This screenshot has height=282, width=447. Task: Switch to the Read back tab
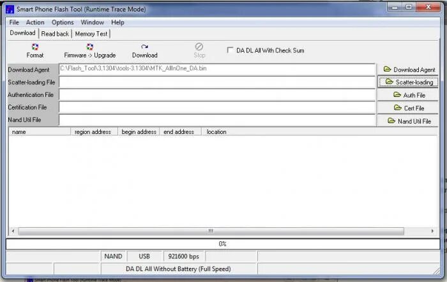point(55,34)
